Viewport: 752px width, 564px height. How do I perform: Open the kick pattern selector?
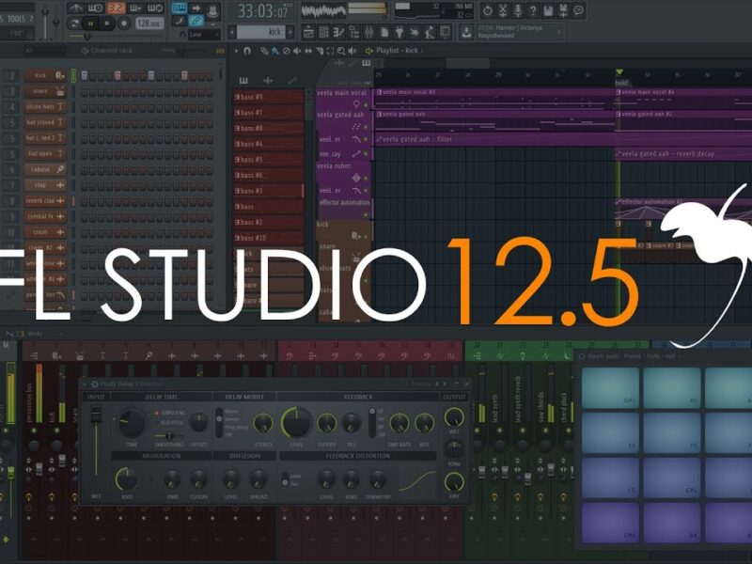[x=261, y=32]
